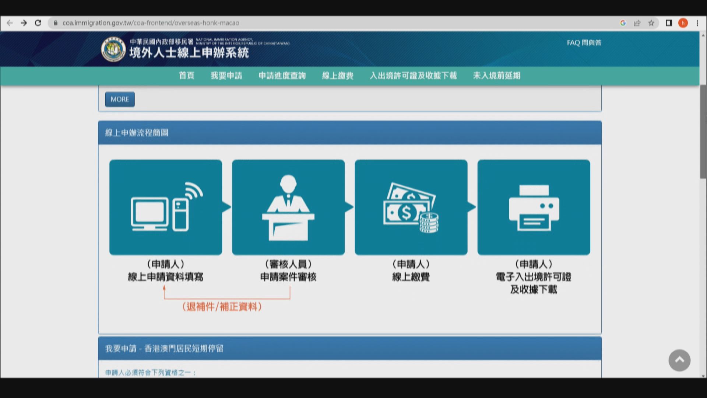Open the 我要申請 menu

[226, 76]
